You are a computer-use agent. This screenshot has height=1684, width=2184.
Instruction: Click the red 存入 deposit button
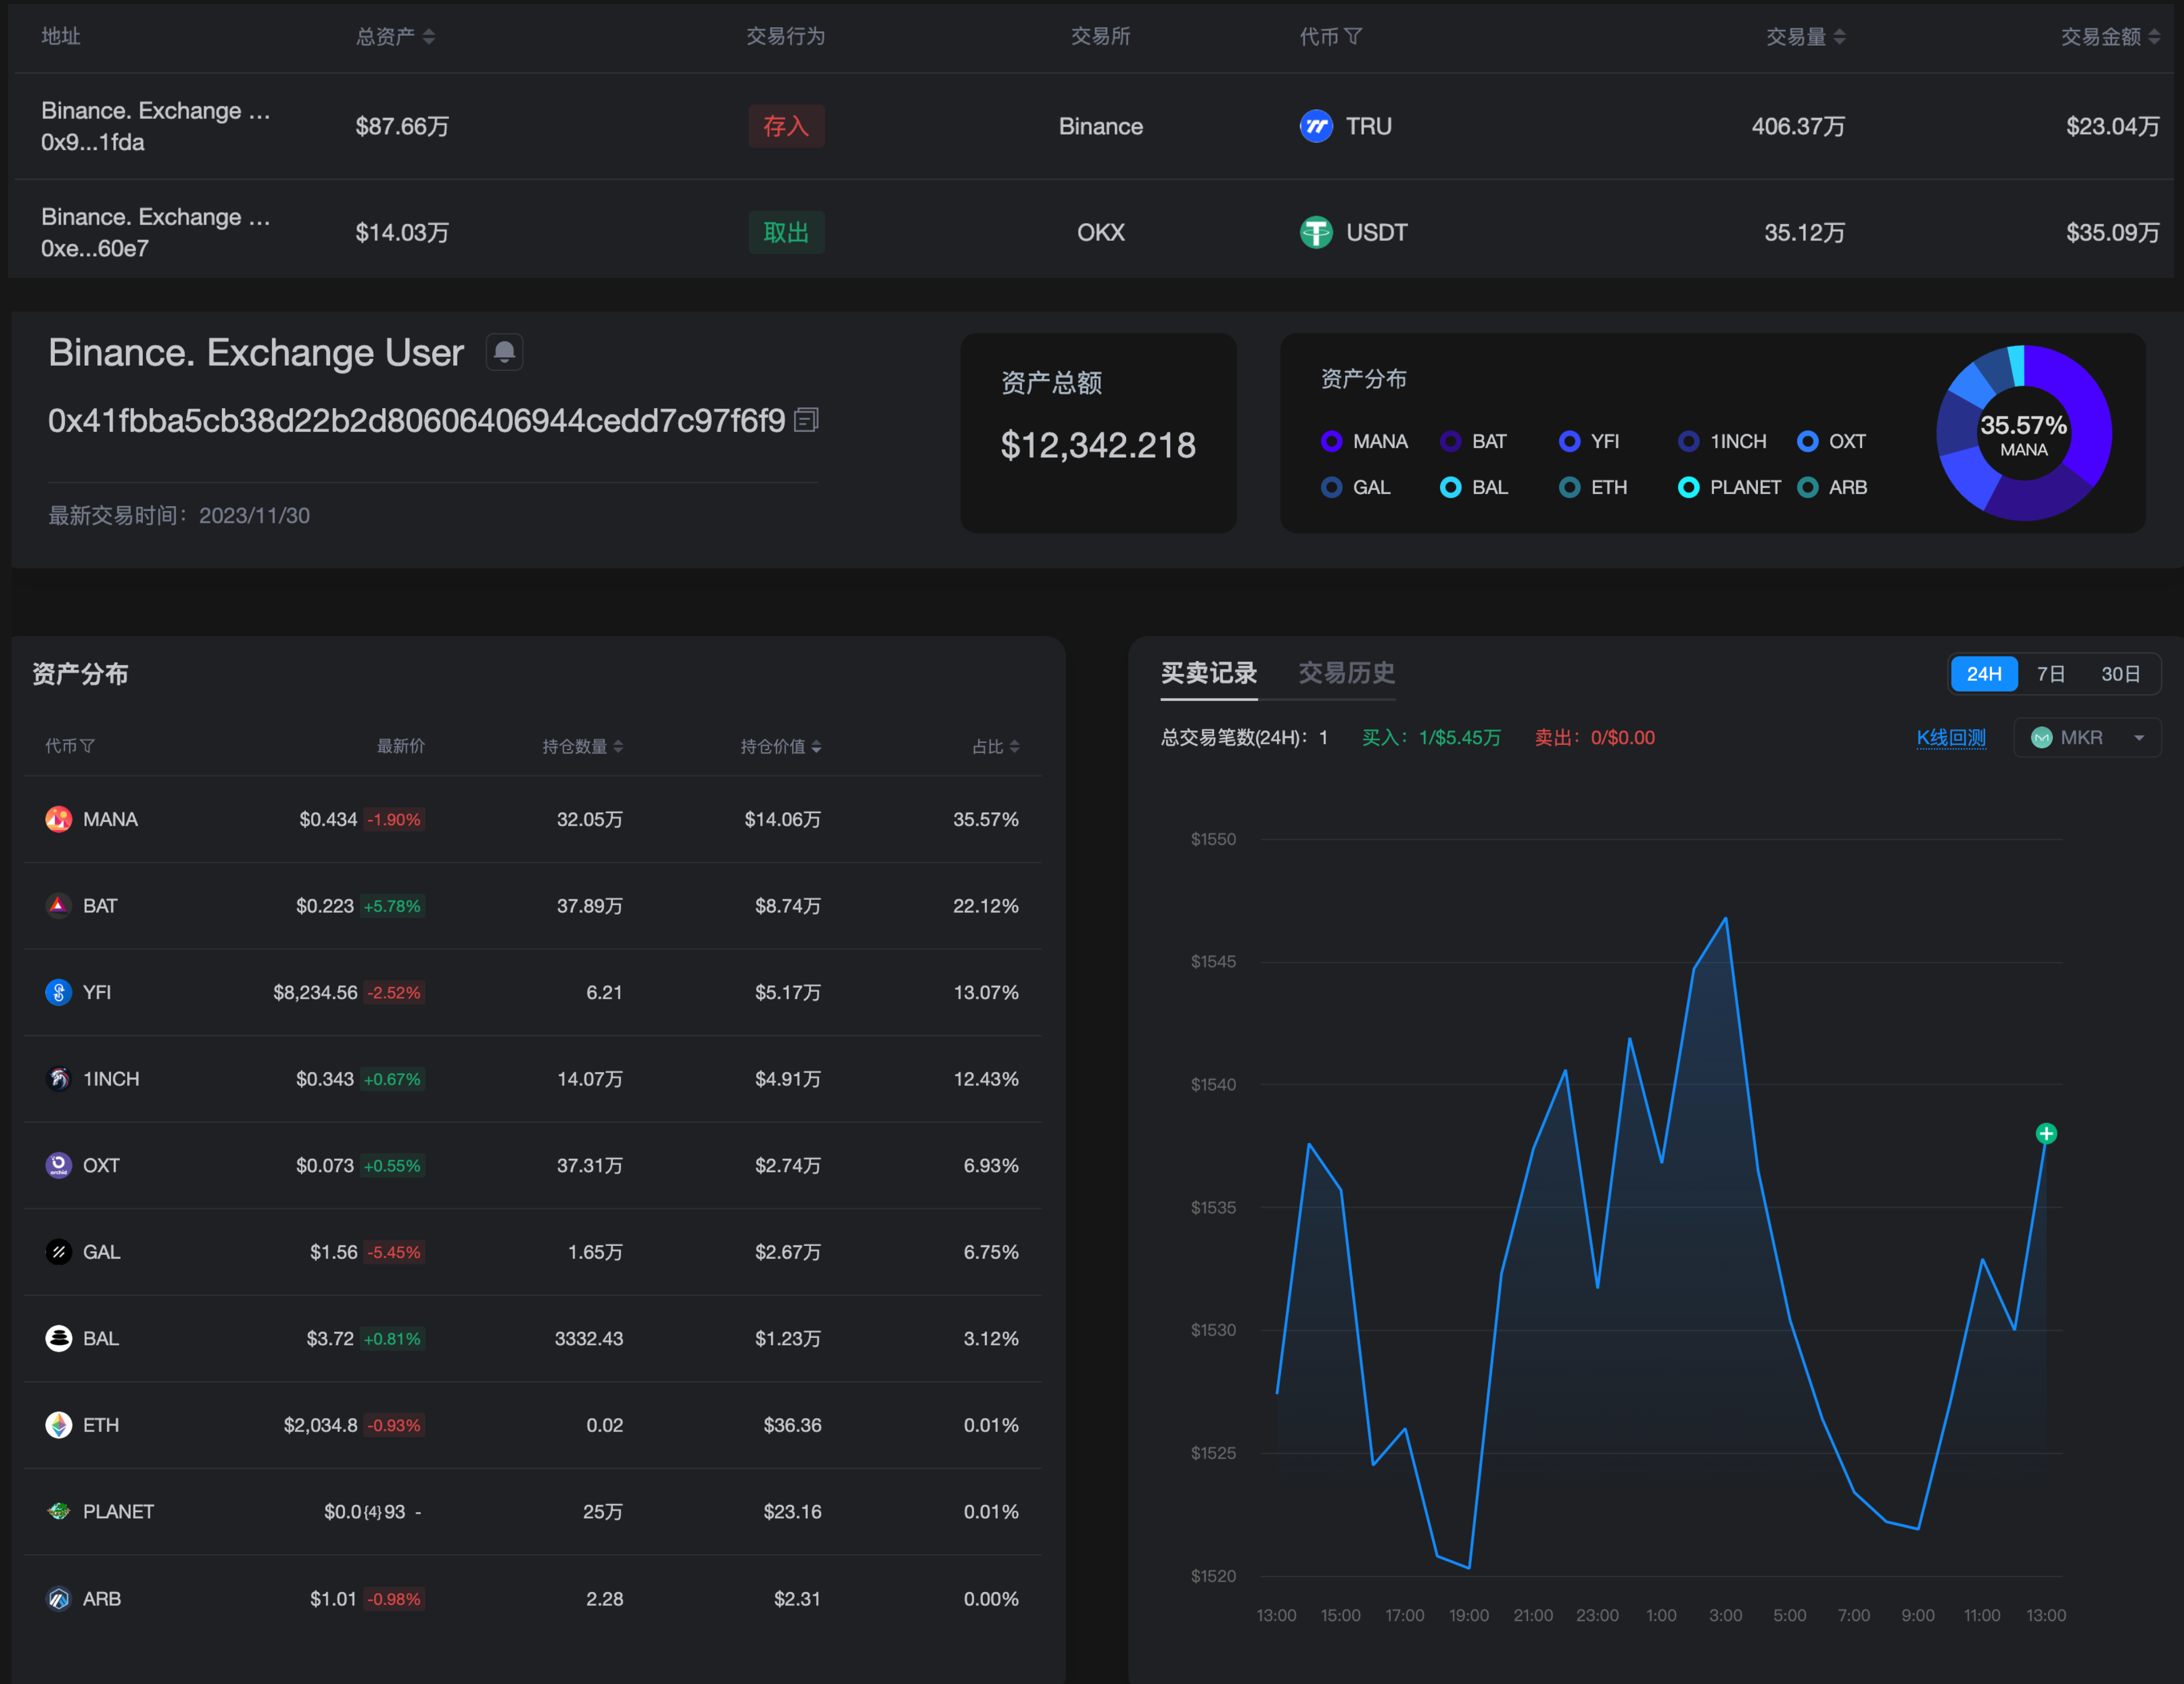786,127
